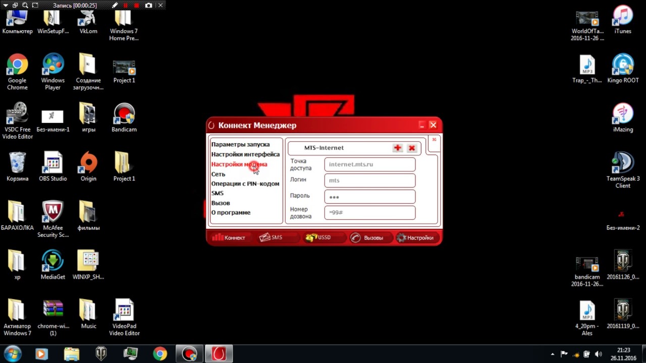Open media player from the taskbar
The width and height of the screenshot is (646, 363).
(x=41, y=354)
